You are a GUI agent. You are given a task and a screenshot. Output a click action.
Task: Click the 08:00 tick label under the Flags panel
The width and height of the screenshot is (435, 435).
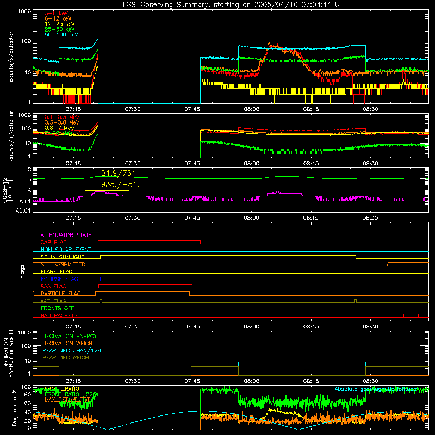coord(252,327)
